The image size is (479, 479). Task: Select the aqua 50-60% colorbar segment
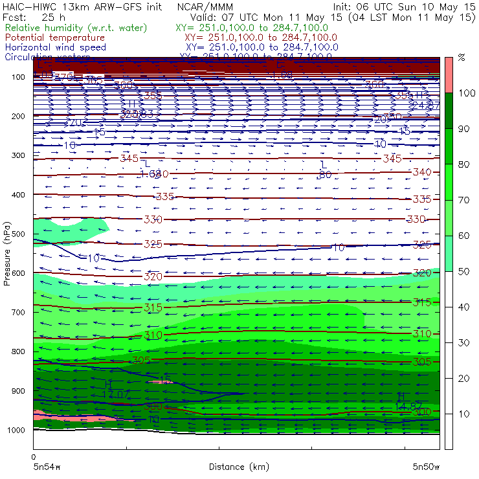449,254
